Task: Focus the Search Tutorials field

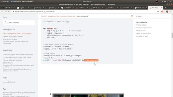Action: pyautogui.click(x=19, y=22)
